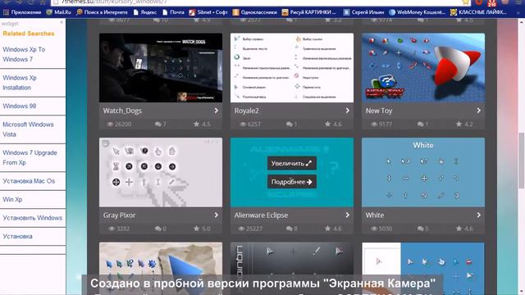This screenshot has height=295, width=525.
Task: Open the Сергей Ильин bookmark
Action: pos(363,12)
